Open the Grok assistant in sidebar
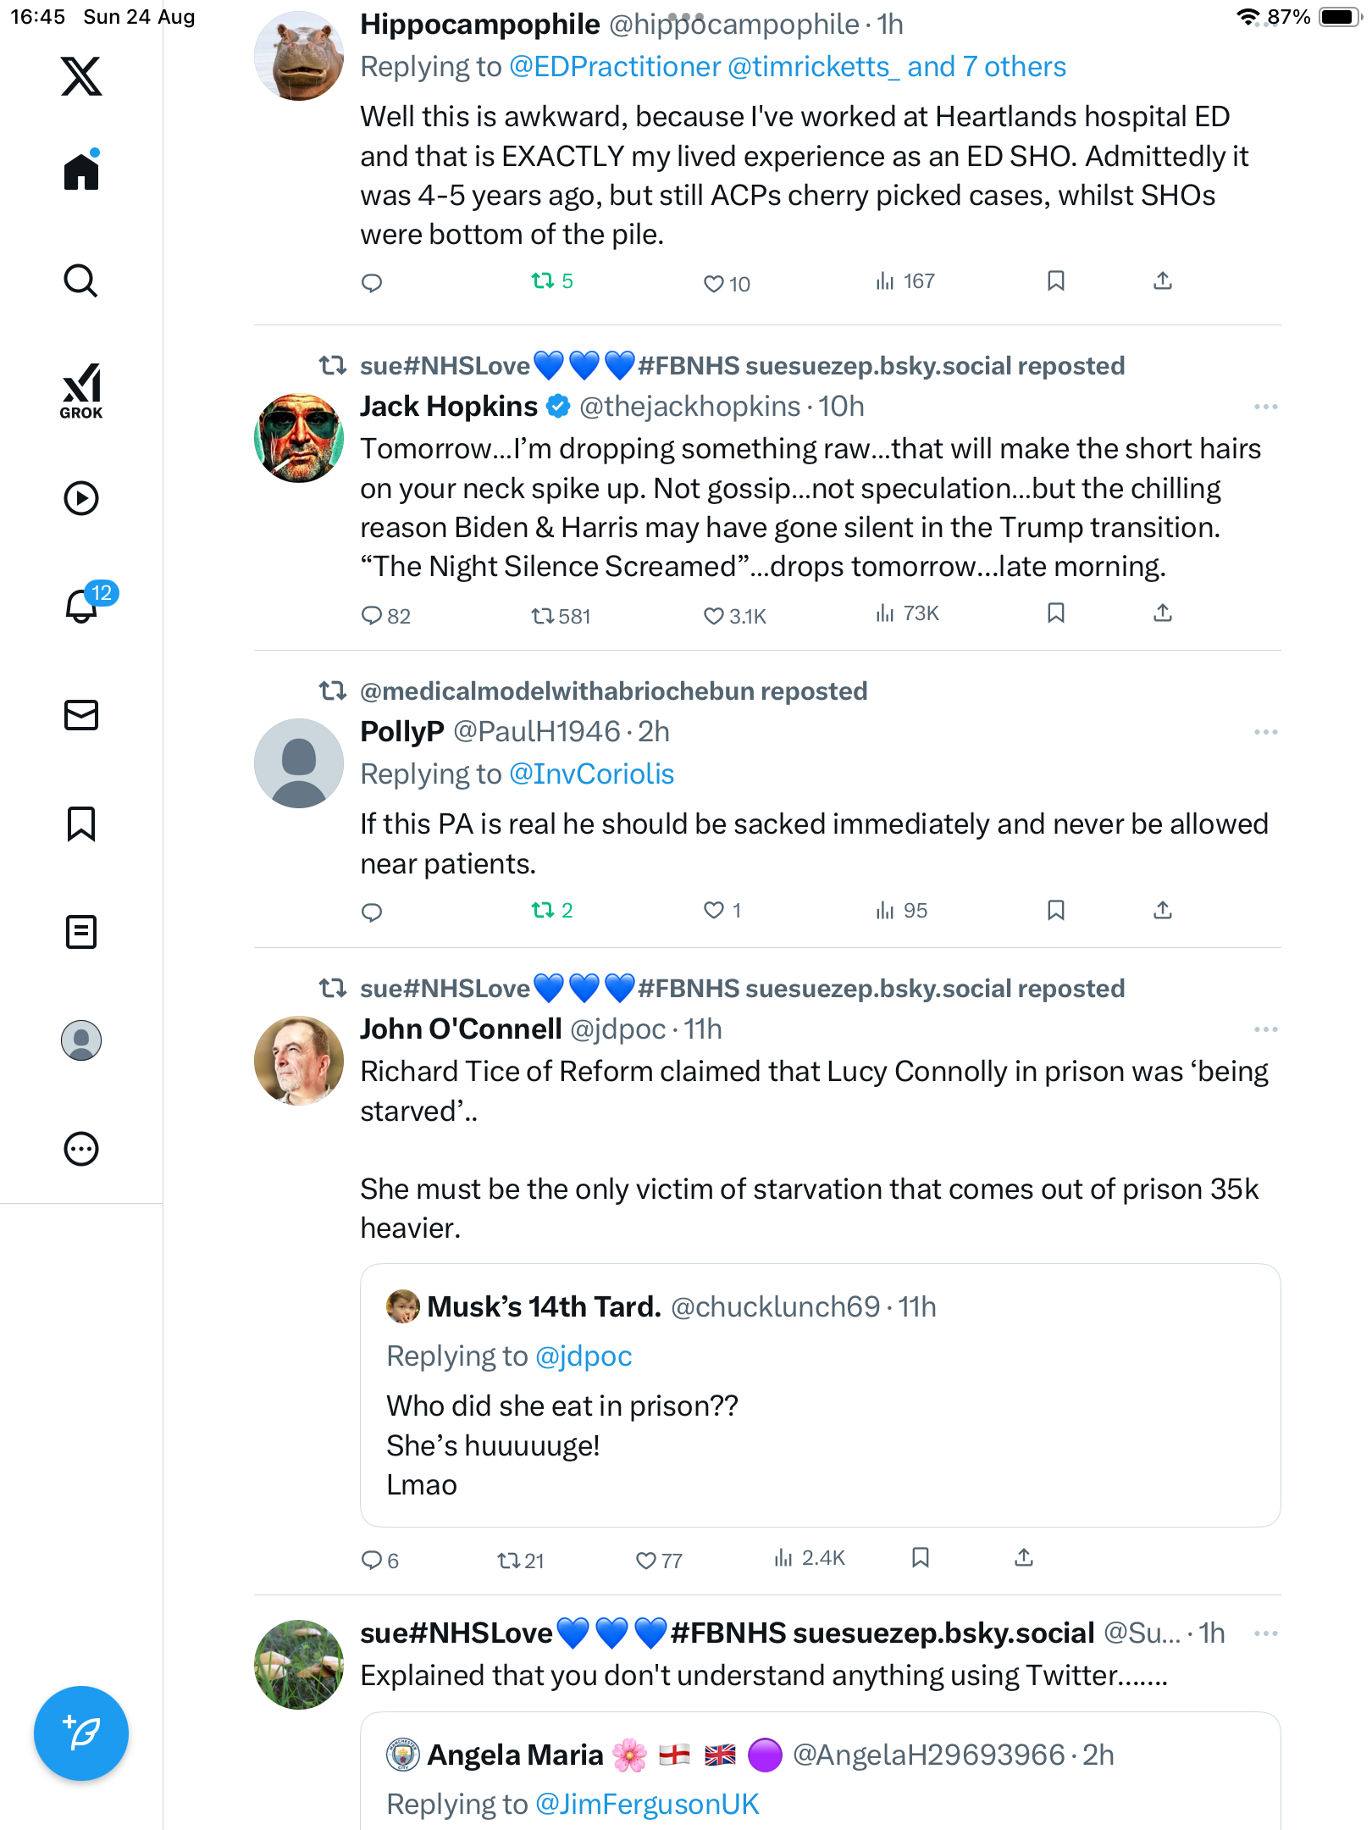Image resolution: width=1372 pixels, height=1830 pixels. (x=81, y=391)
